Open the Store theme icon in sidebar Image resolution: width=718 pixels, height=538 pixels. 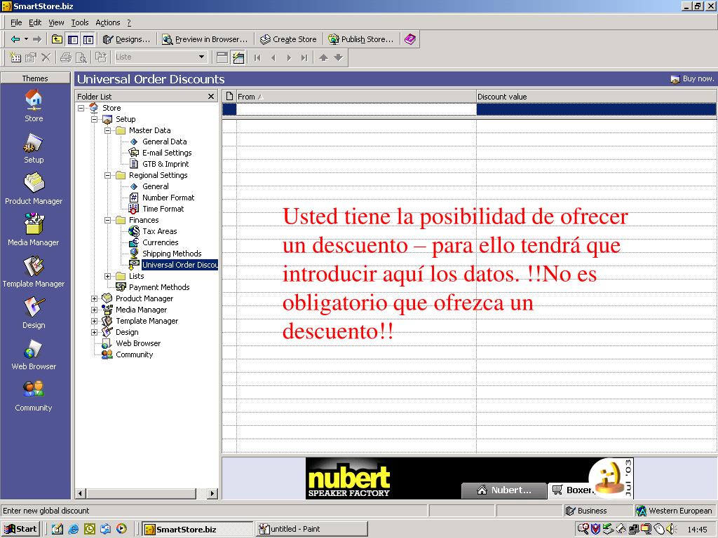click(34, 99)
